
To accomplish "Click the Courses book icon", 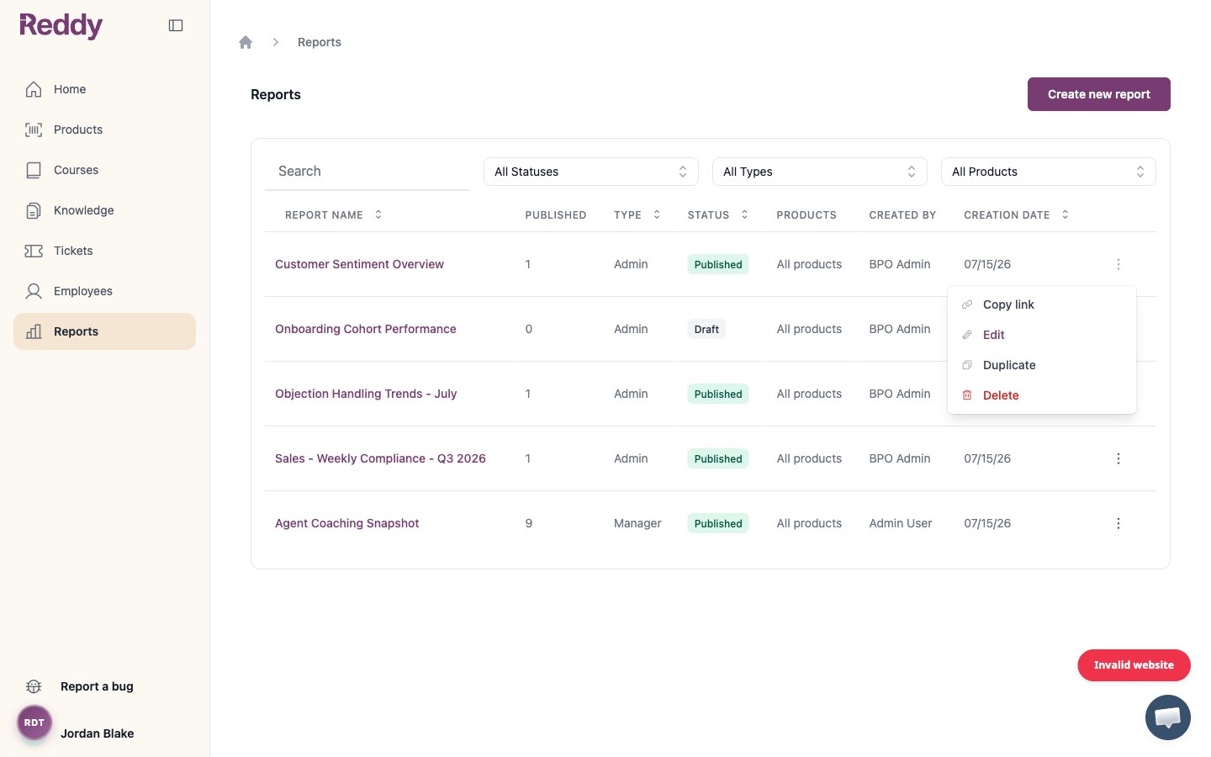I will (34, 170).
